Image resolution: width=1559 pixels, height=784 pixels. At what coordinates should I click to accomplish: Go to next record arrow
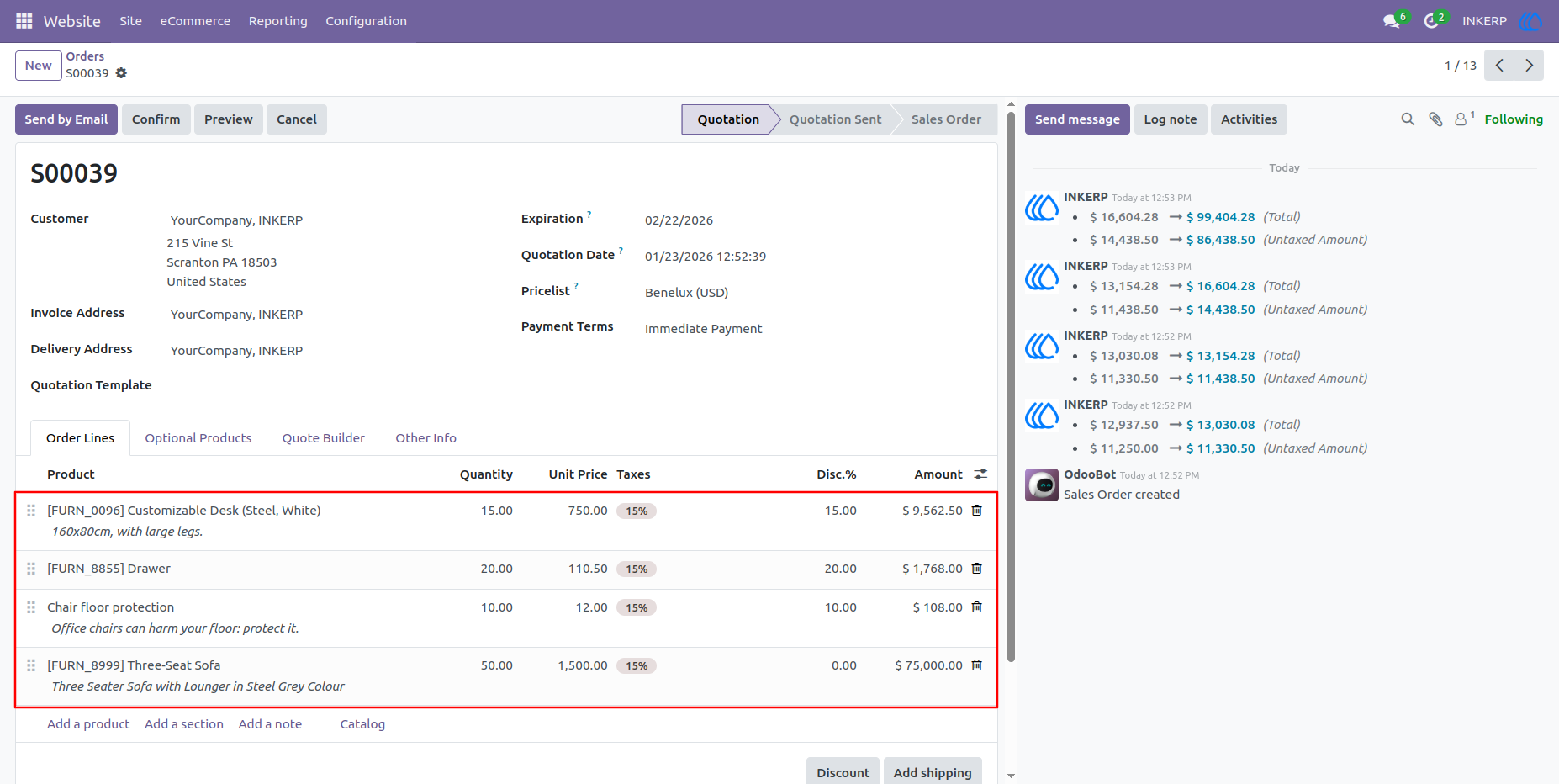point(1530,66)
